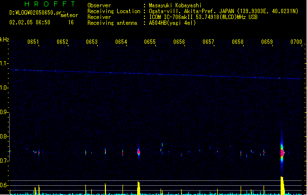Click the Receiver label

(x=99, y=17)
